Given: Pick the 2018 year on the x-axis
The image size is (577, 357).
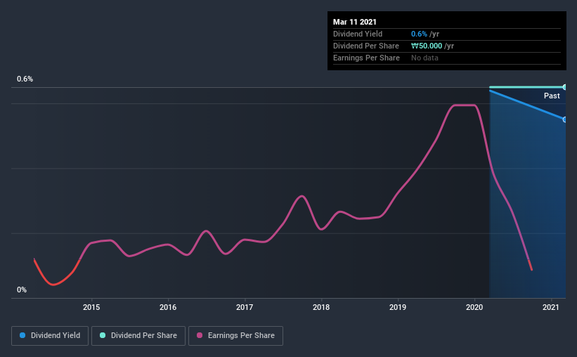Looking at the screenshot, I should tap(321, 307).
